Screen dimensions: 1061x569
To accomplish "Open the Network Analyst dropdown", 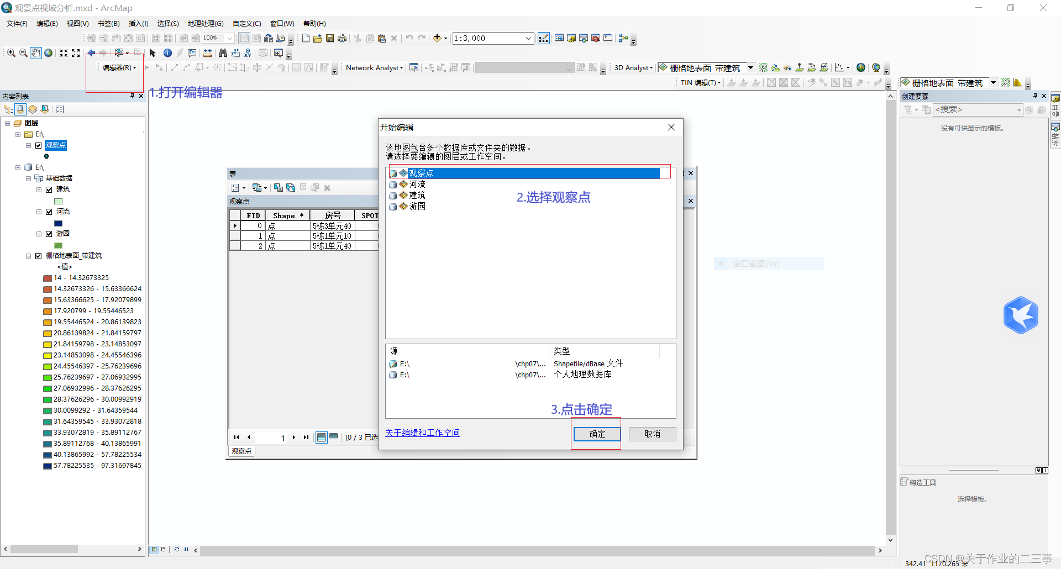I will coord(374,67).
